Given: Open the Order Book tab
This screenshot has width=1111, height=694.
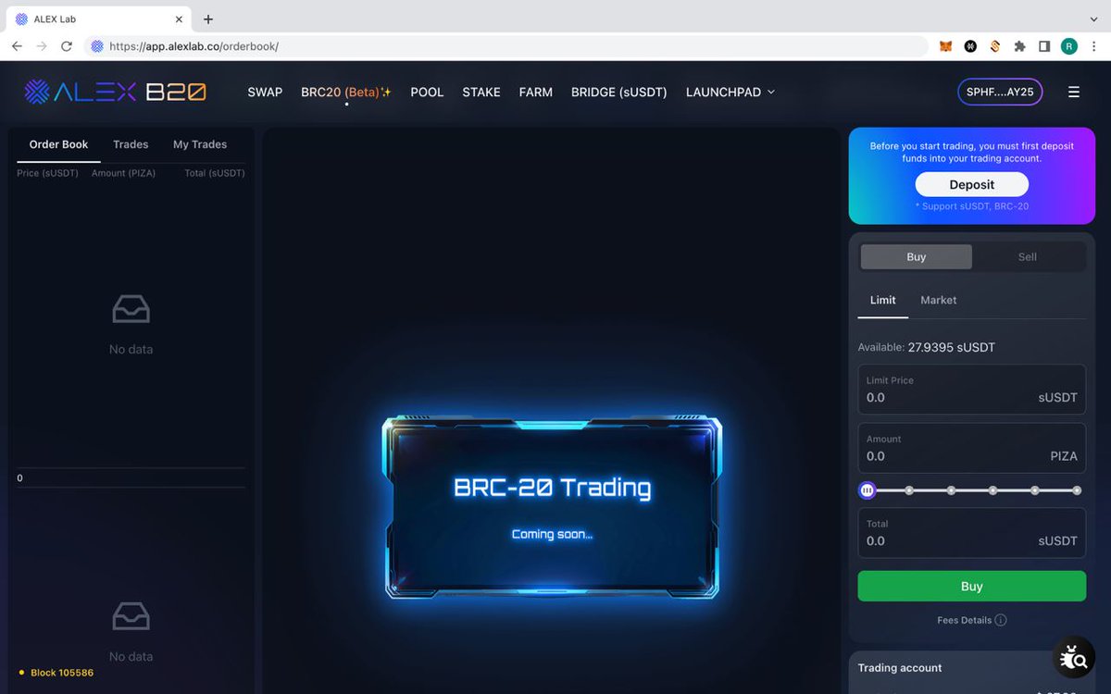Looking at the screenshot, I should tap(58, 144).
